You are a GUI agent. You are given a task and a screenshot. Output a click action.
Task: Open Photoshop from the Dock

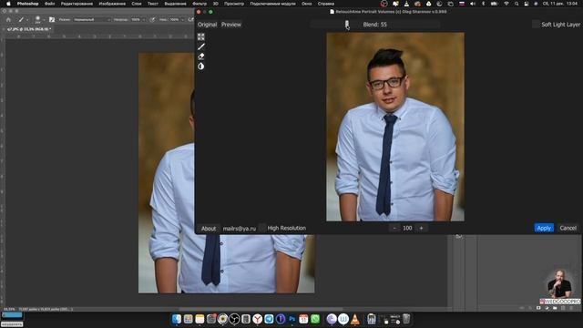coord(292,319)
